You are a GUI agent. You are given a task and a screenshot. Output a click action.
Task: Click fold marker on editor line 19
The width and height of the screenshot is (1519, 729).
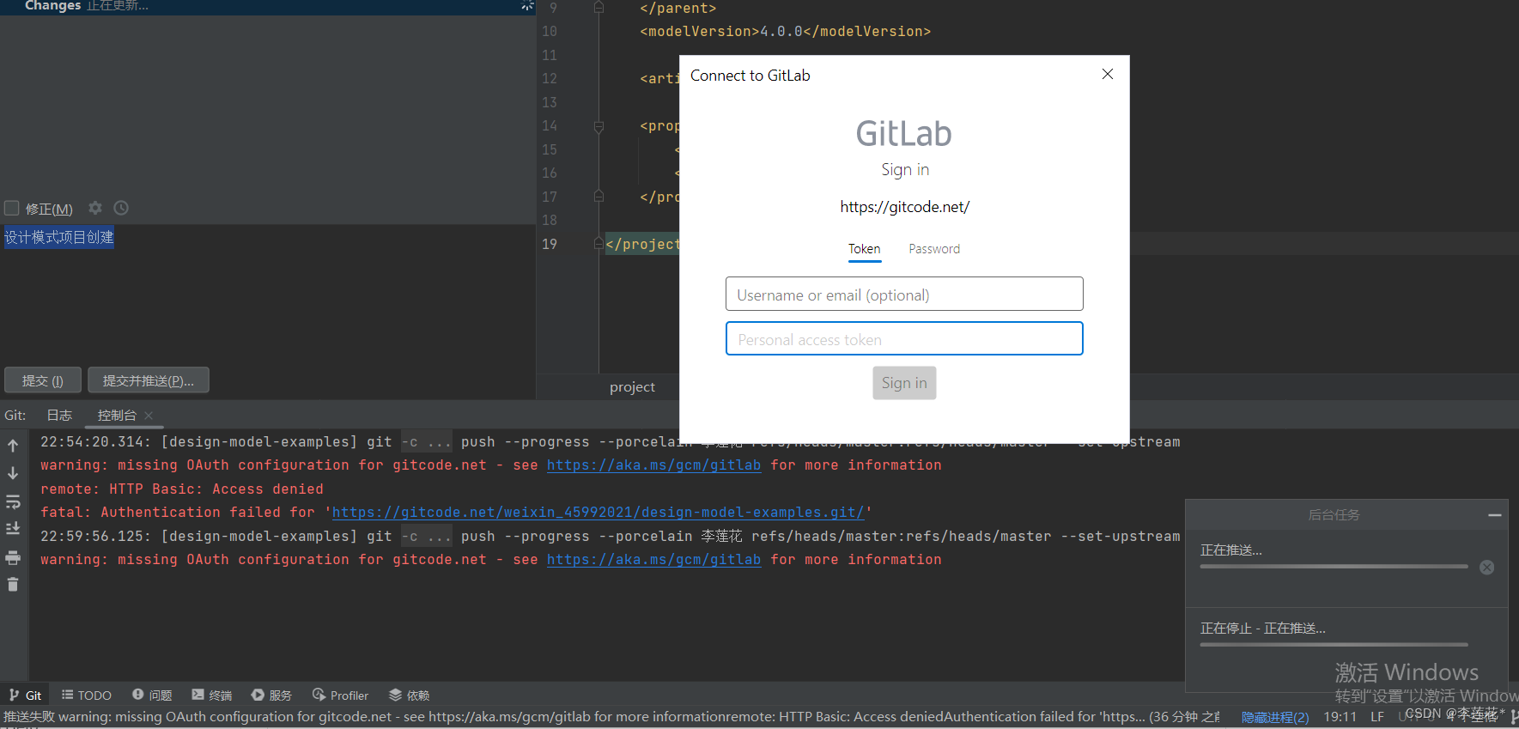pos(598,244)
